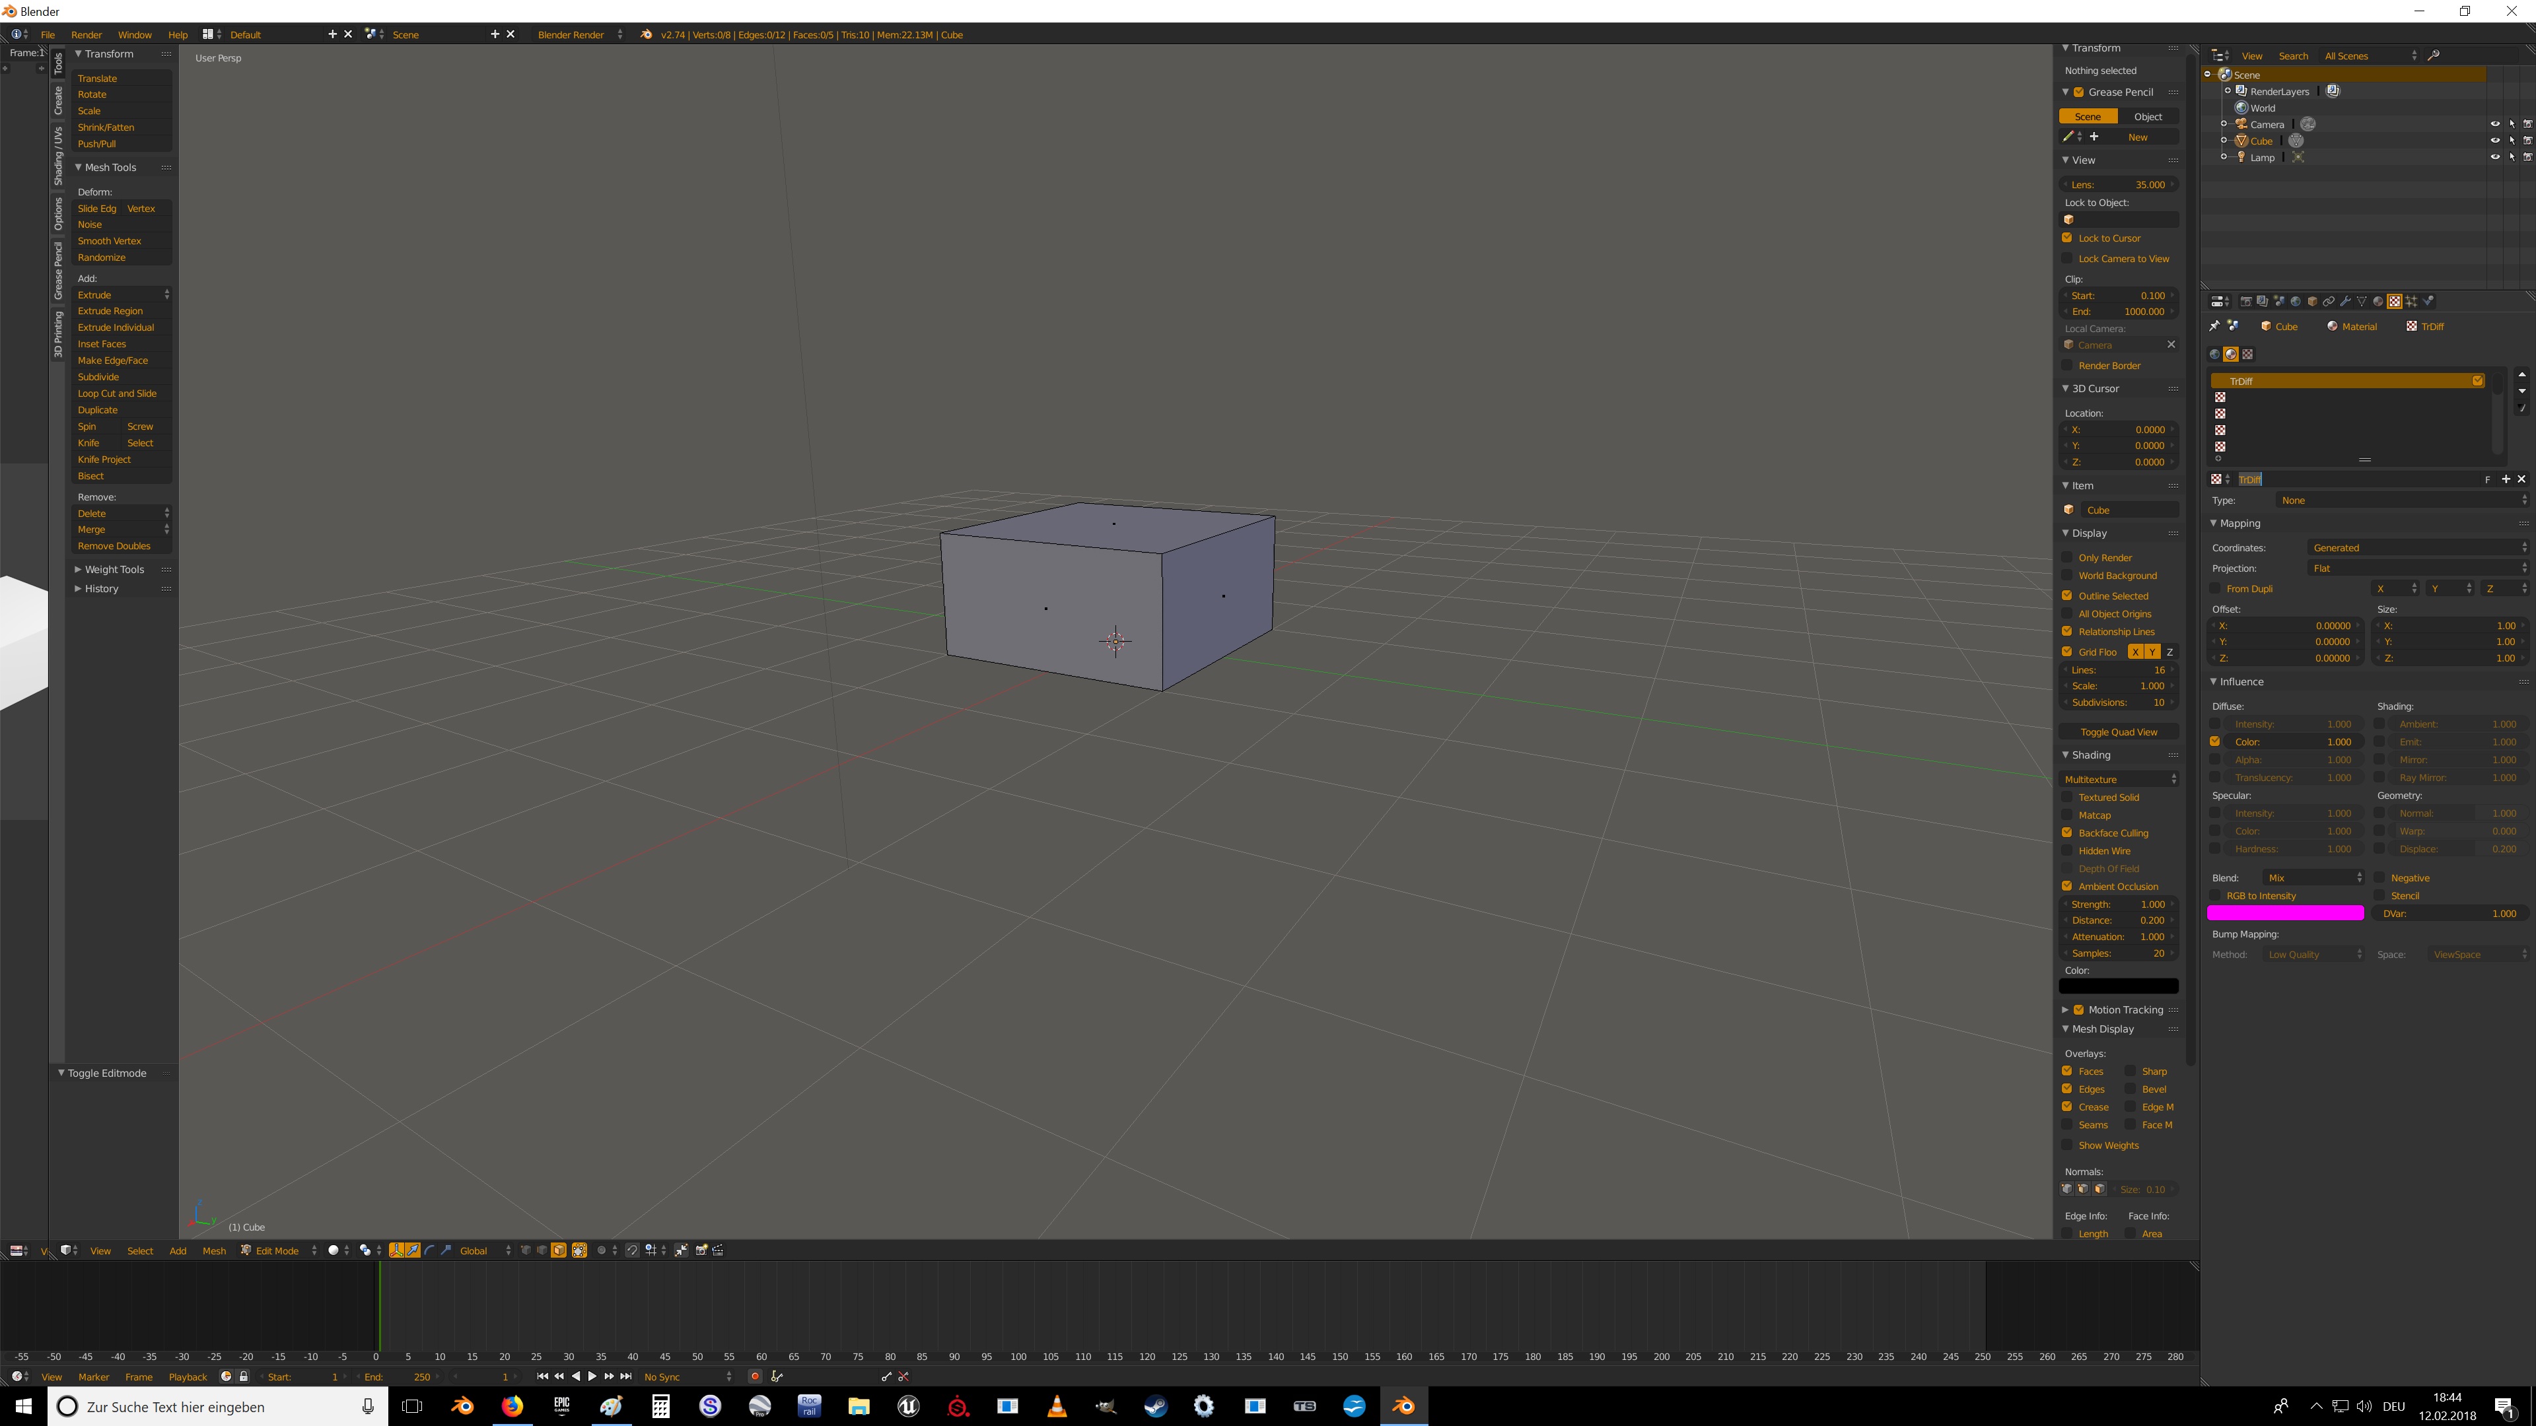Viewport: 2536px width, 1426px height.
Task: Enable the Backface Culling checkbox
Action: tap(2067, 832)
